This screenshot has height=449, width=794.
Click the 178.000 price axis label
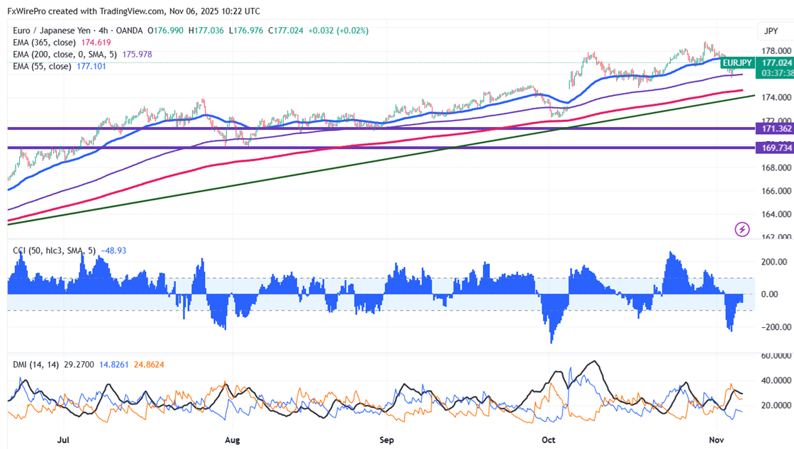pos(776,50)
